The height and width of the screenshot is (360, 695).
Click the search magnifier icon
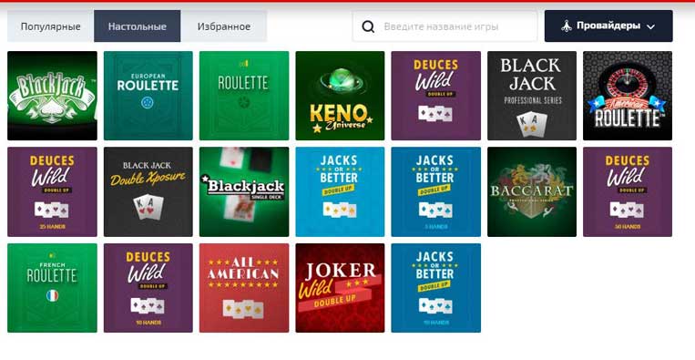pos(368,26)
